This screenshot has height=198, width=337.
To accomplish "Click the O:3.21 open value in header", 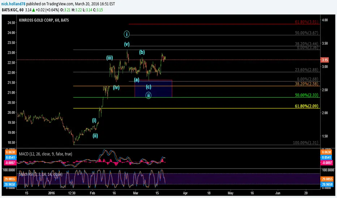I will tap(65, 10).
